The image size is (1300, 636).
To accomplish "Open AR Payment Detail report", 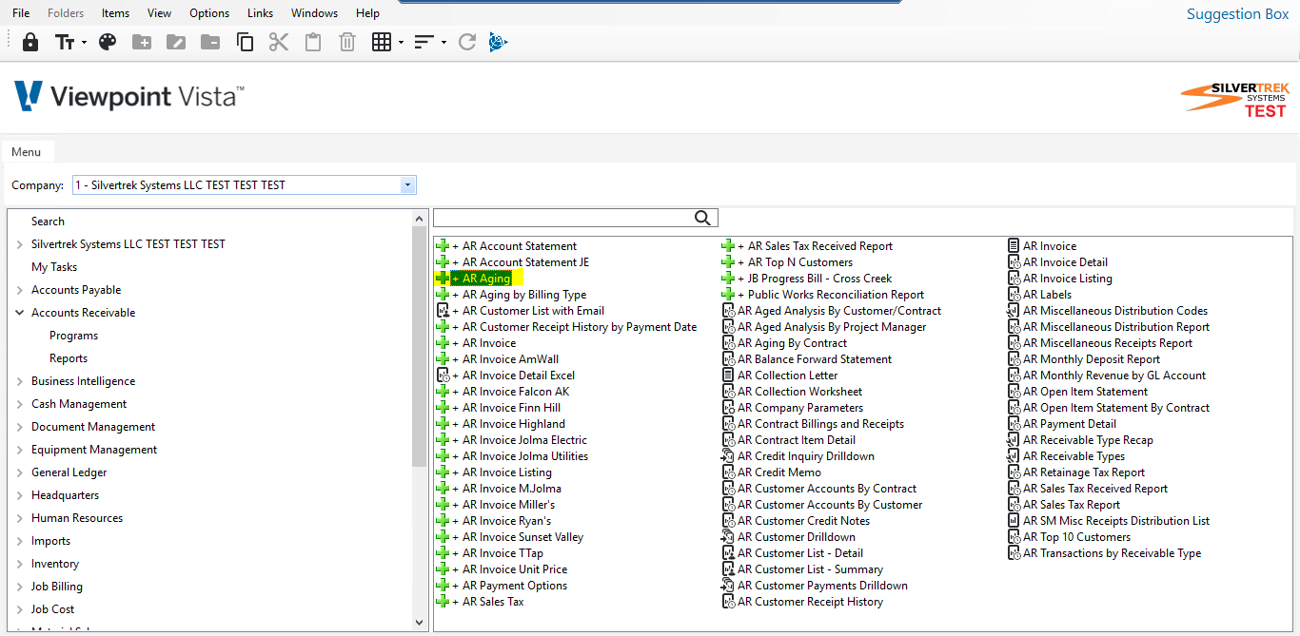I will (x=1070, y=424).
